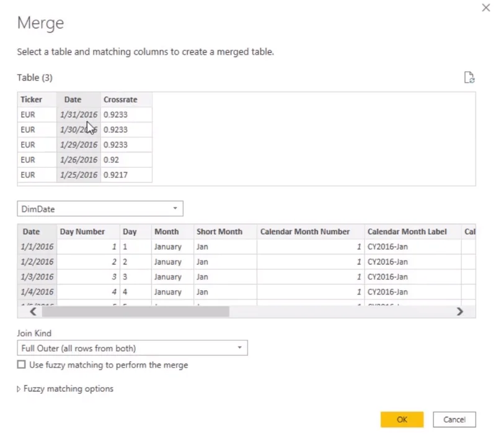Image resolution: width=496 pixels, height=446 pixels.
Task: Select the Crossrate column header
Action: [x=126, y=99]
